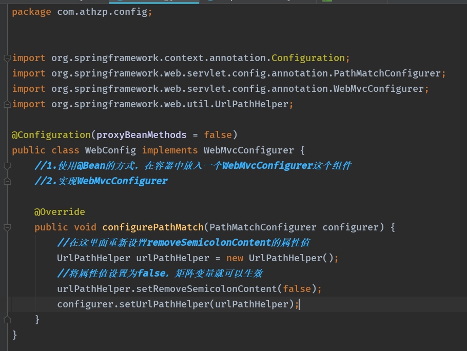Image resolution: width=467 pixels, height=351 pixels.
Task: Toggle fold marker at method closing brace
Action: point(7,320)
